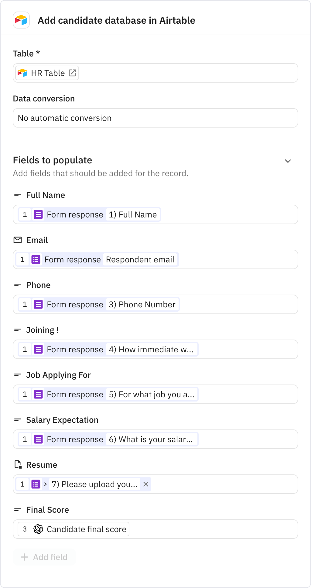Image resolution: width=311 pixels, height=588 pixels.
Task: Click the text field icon next to Phone
Action: click(18, 285)
